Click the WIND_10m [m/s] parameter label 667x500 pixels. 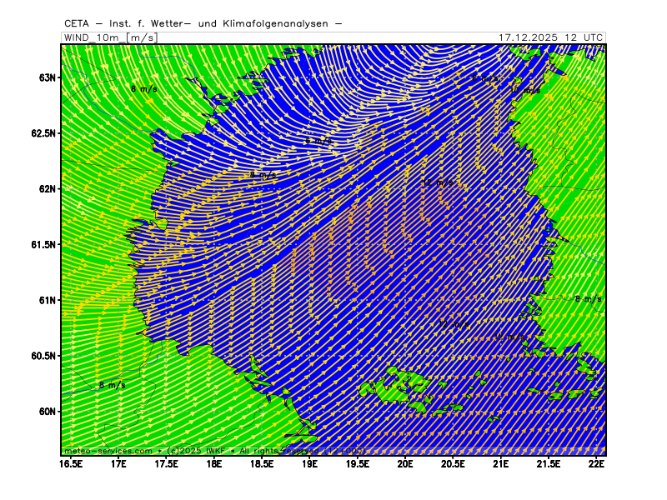coord(109,37)
